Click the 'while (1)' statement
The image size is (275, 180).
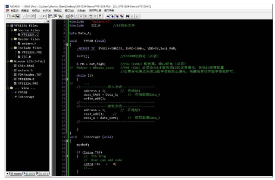click(85, 75)
